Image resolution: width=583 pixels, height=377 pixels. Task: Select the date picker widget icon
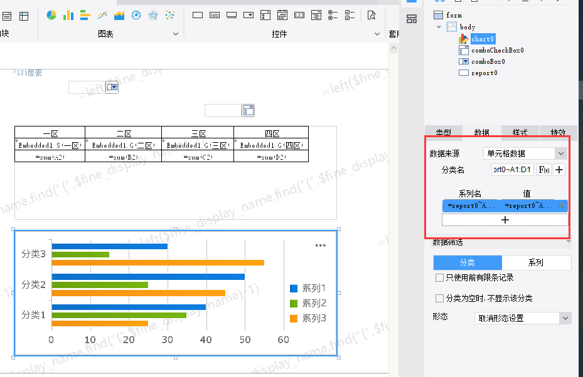[282, 15]
